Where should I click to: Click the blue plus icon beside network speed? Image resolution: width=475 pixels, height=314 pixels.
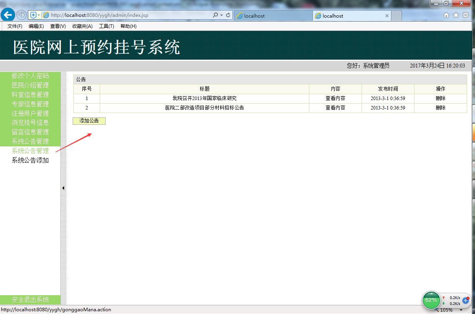(x=466, y=300)
